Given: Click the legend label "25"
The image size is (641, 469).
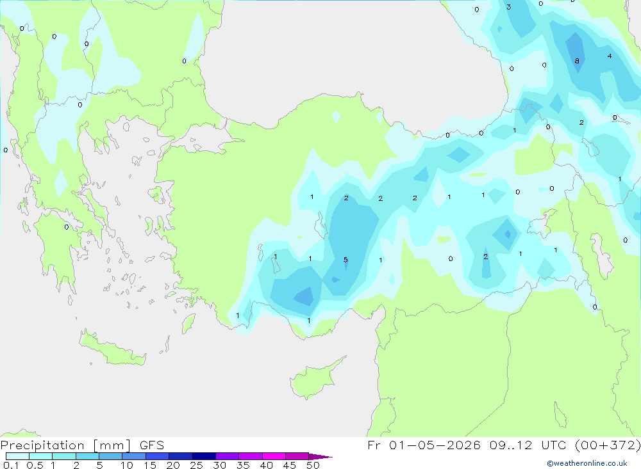Looking at the screenshot, I should (197, 465).
